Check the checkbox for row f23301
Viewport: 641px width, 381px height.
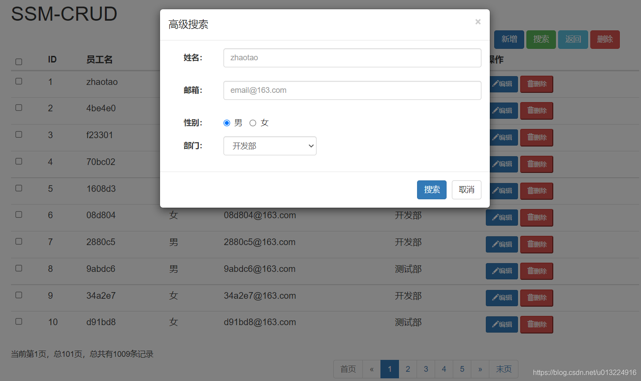pos(19,134)
